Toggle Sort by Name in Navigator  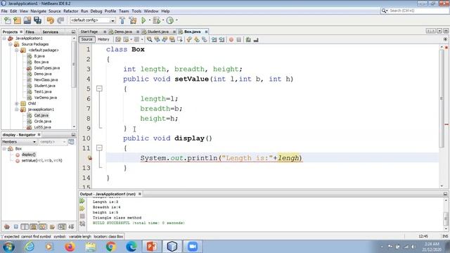tap(62, 226)
